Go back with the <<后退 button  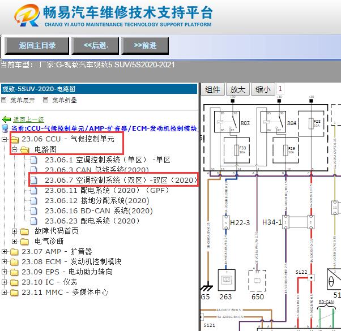[96, 45]
